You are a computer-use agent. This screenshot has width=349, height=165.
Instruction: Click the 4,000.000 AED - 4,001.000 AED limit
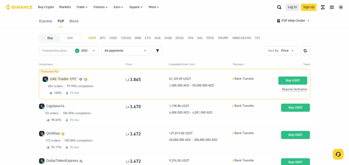click(191, 112)
